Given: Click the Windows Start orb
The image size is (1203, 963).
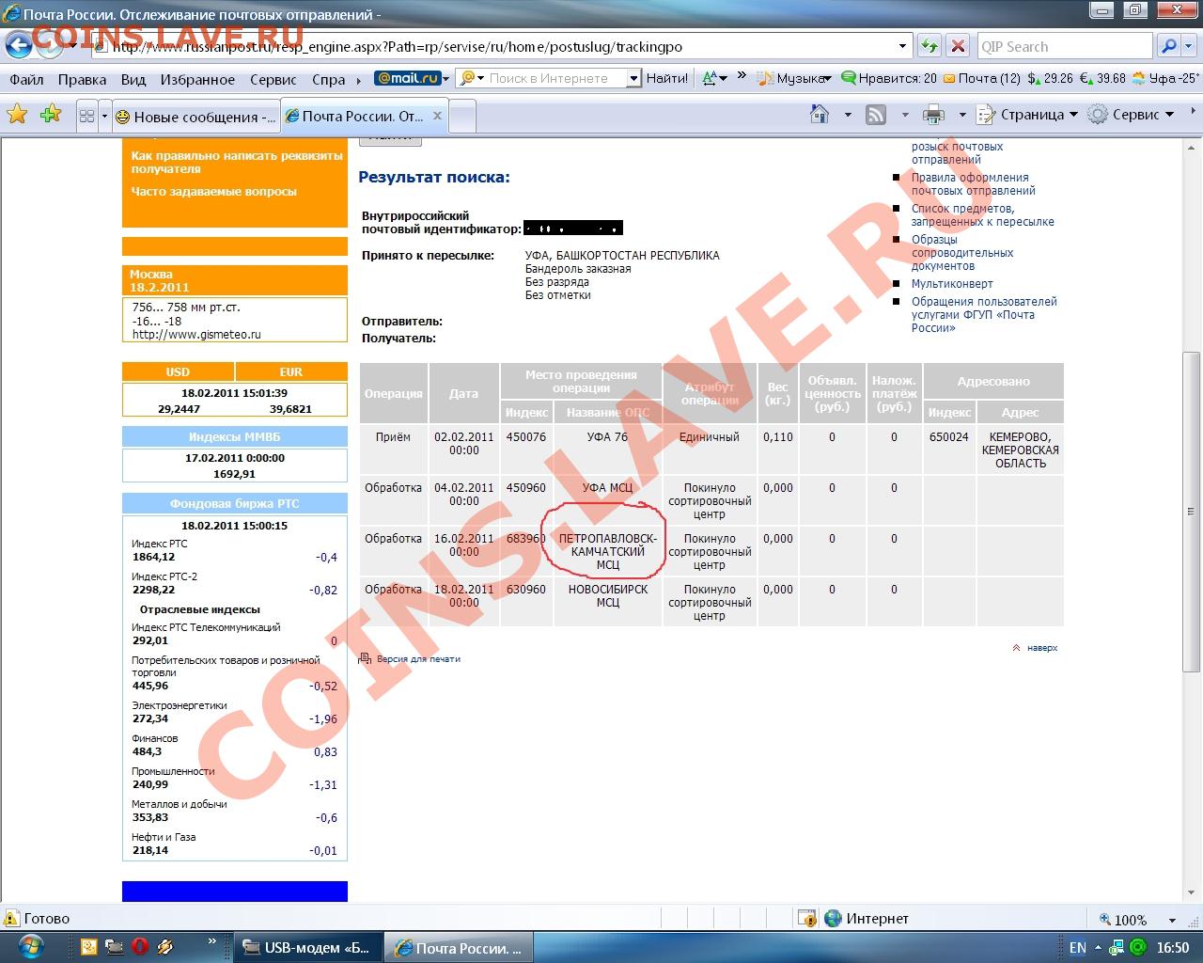Looking at the screenshot, I should pos(30,946).
